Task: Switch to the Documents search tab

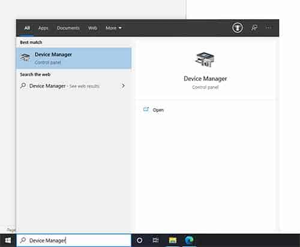Action: pos(68,28)
